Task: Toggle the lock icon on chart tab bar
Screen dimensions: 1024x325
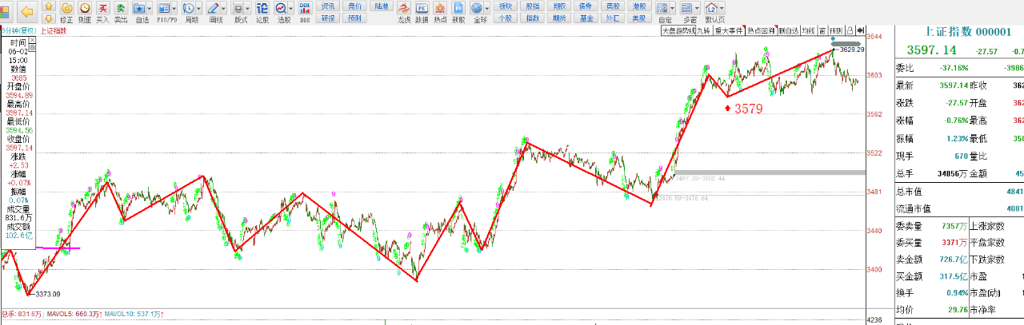Action: pyautogui.click(x=849, y=30)
